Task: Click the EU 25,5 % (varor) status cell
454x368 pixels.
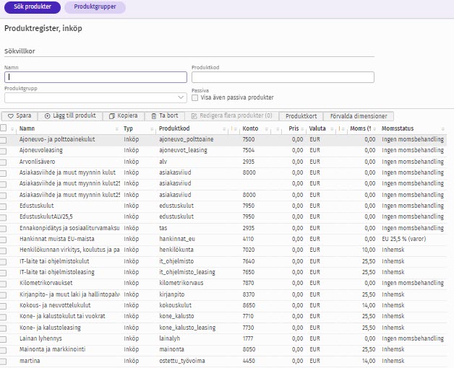Action: (404, 239)
